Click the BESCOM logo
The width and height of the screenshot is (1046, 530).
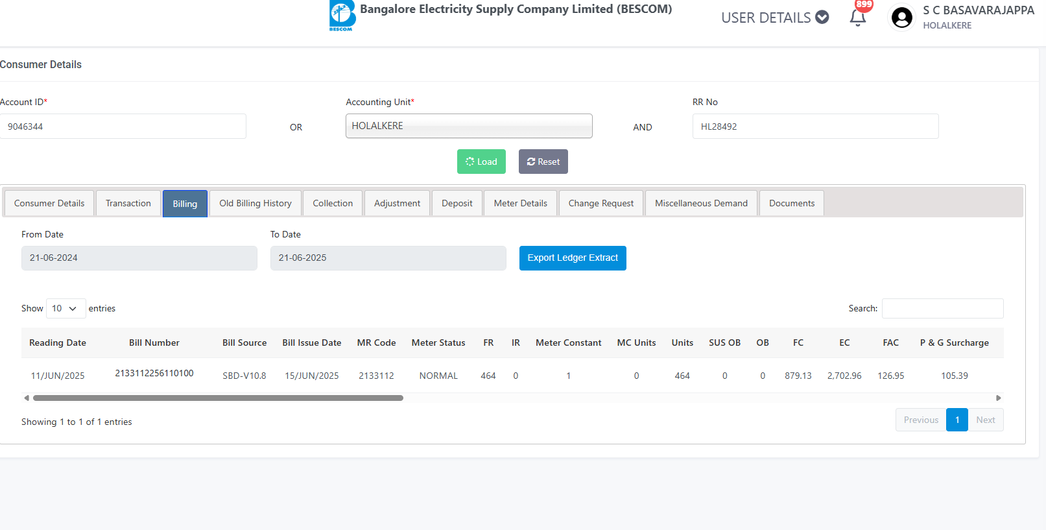point(342,16)
